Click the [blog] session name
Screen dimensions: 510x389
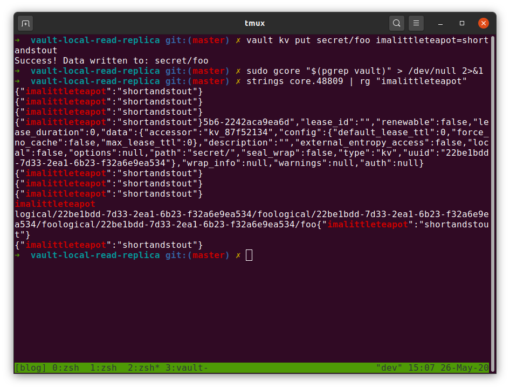pyautogui.click(x=31, y=367)
